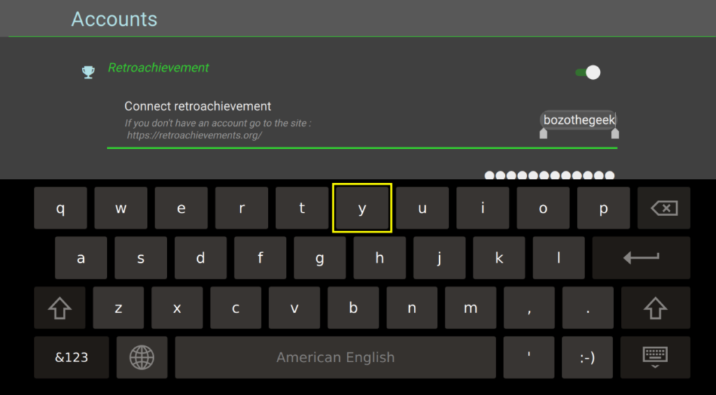Tap the t key
Screen dimensions: 716x395
pos(302,208)
